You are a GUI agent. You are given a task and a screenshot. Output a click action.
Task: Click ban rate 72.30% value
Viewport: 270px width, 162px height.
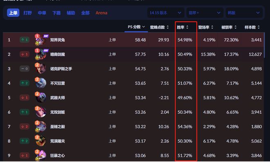(x=231, y=40)
